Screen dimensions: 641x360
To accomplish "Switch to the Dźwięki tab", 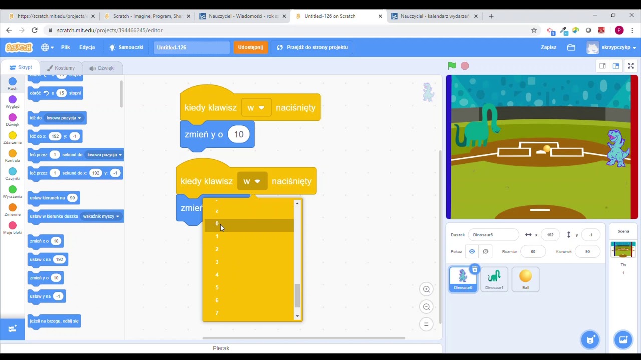I will [102, 68].
